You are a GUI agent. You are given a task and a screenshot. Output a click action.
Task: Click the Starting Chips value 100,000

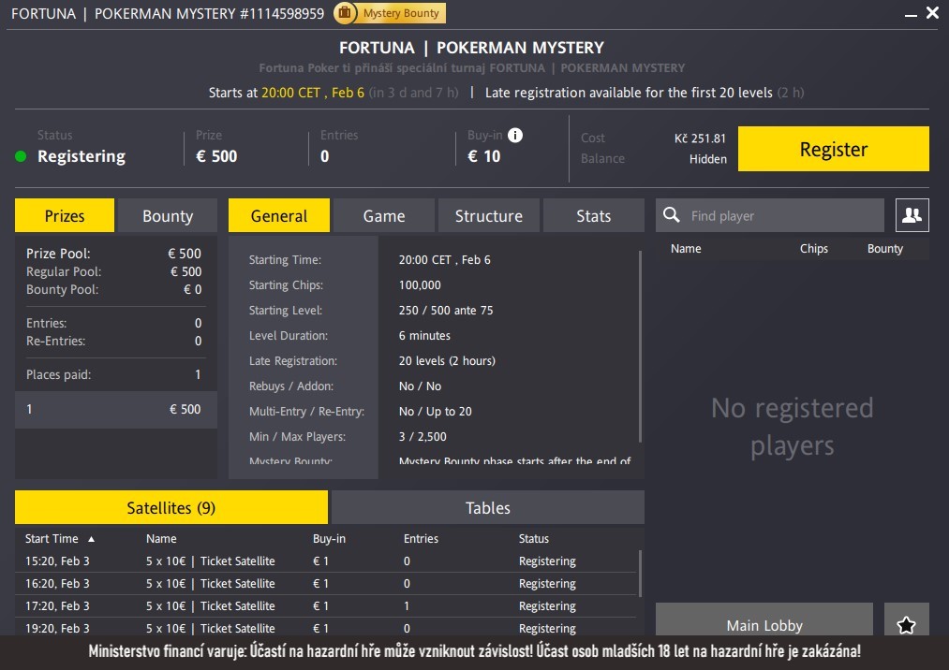(420, 284)
